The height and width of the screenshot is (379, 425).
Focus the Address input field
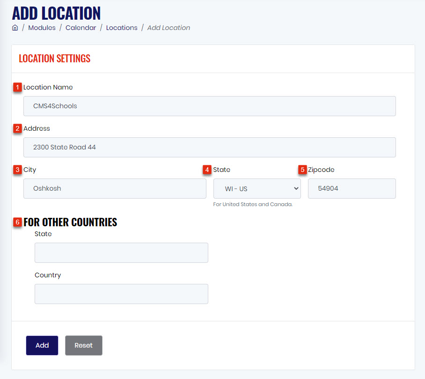(210, 147)
